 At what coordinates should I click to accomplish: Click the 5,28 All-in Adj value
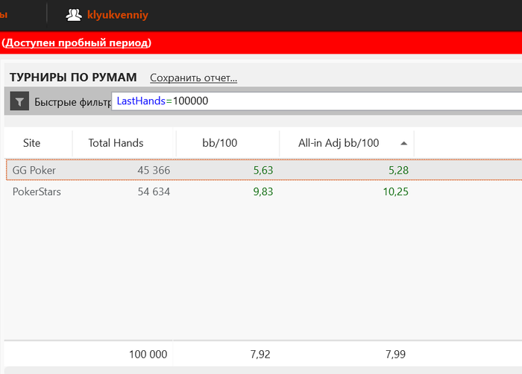[398, 171]
